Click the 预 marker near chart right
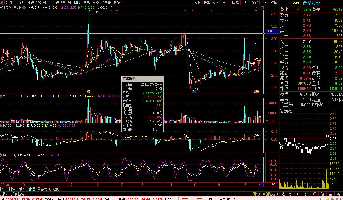The image size is (343, 200). click(x=257, y=92)
